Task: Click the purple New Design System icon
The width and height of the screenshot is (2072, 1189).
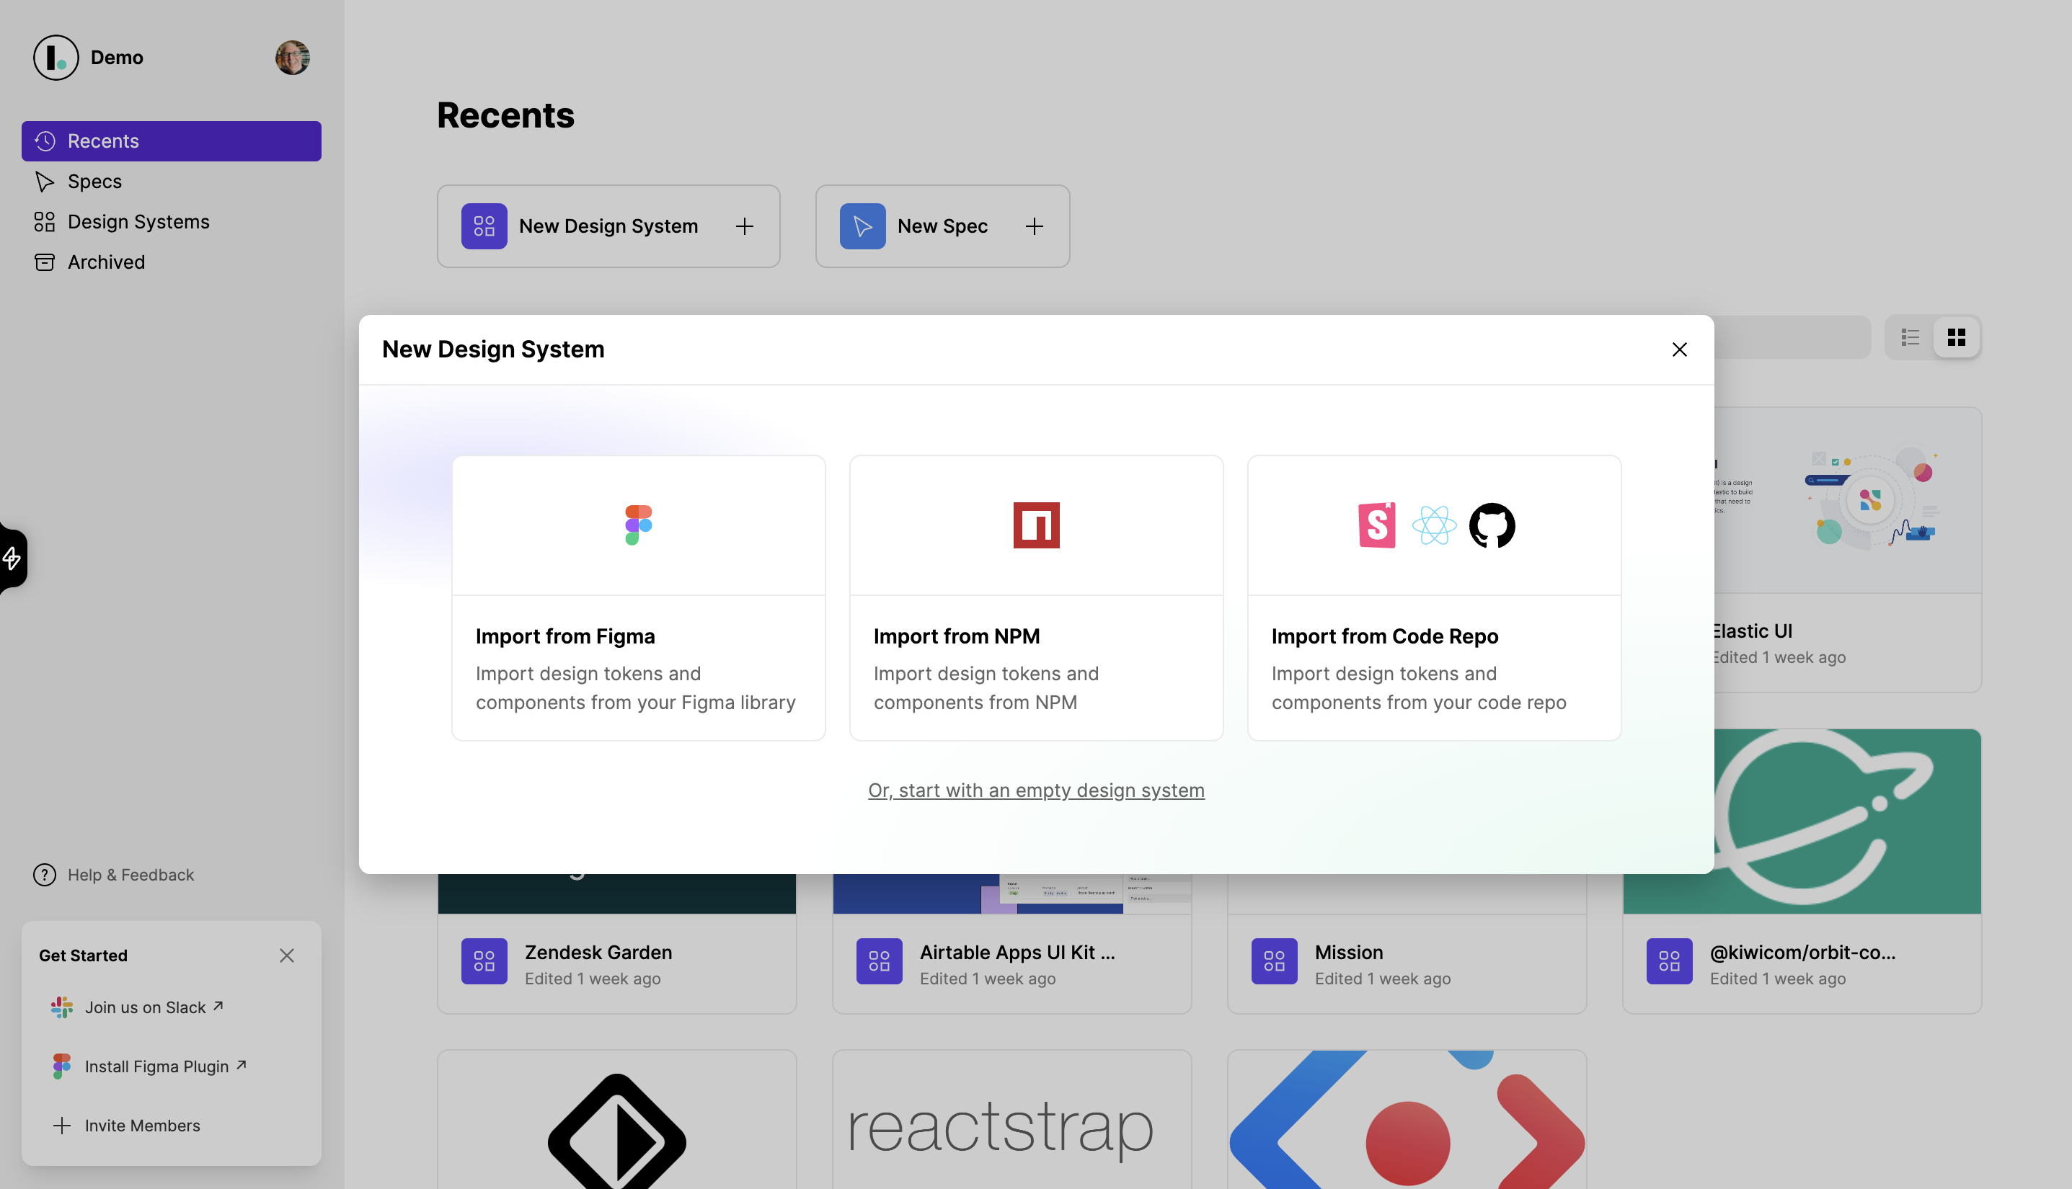Action: click(x=484, y=226)
